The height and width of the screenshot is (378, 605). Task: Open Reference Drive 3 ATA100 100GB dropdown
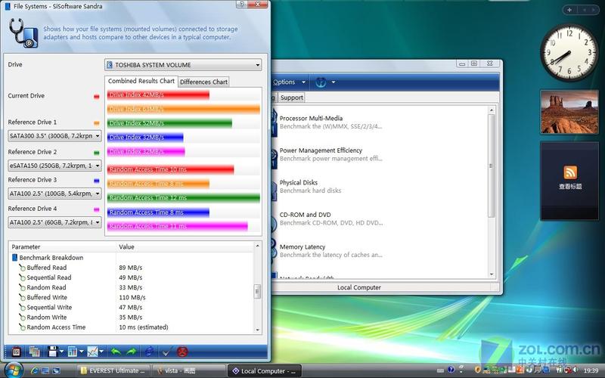pos(54,194)
